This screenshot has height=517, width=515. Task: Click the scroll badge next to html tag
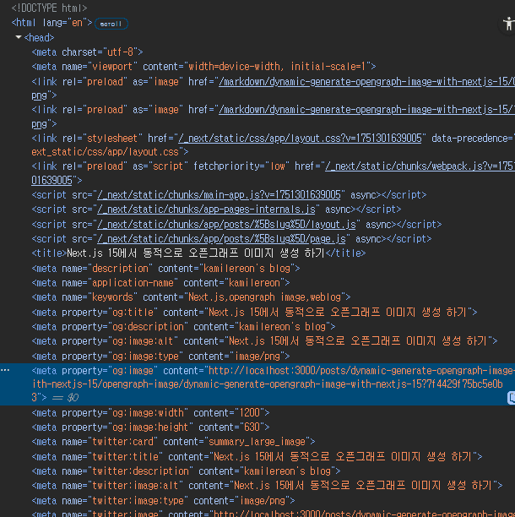(111, 24)
